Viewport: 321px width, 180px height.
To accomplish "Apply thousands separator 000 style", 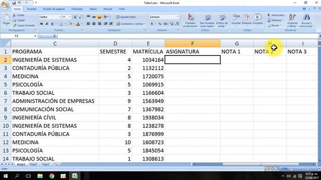I will point(166,24).
